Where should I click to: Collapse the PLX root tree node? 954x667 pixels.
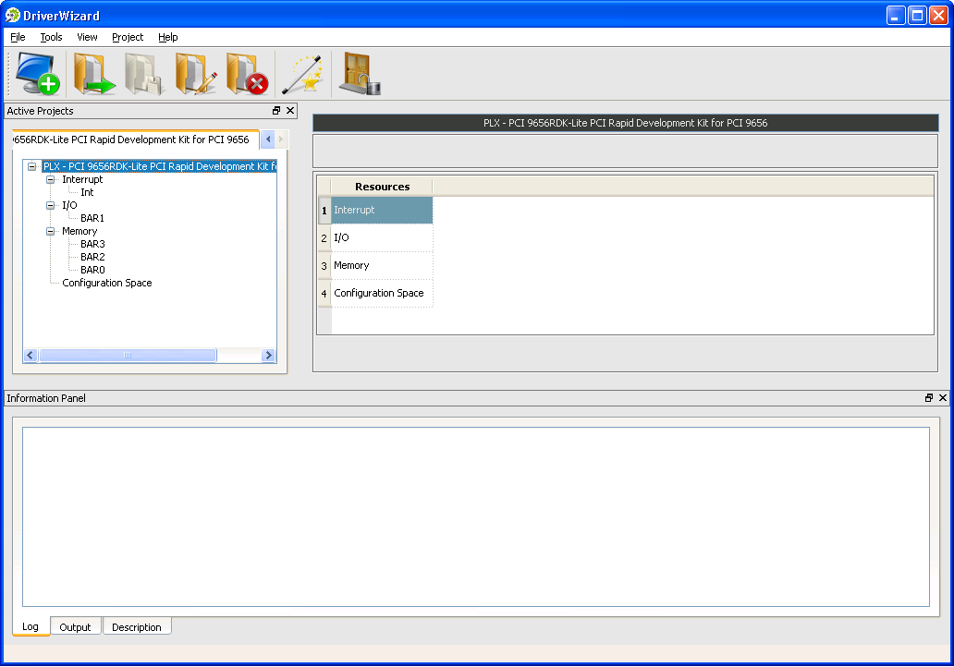point(31,166)
